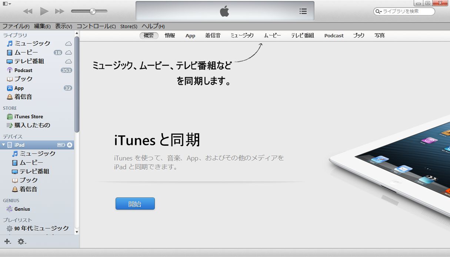Eject the iPad device
Screen dimensions: 450x257
[70, 145]
